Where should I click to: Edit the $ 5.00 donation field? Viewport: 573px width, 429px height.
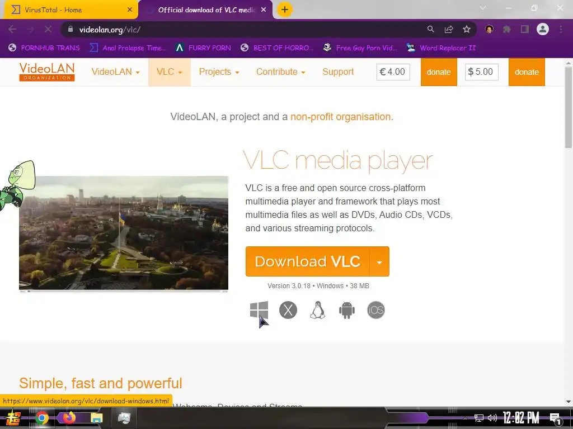point(481,72)
